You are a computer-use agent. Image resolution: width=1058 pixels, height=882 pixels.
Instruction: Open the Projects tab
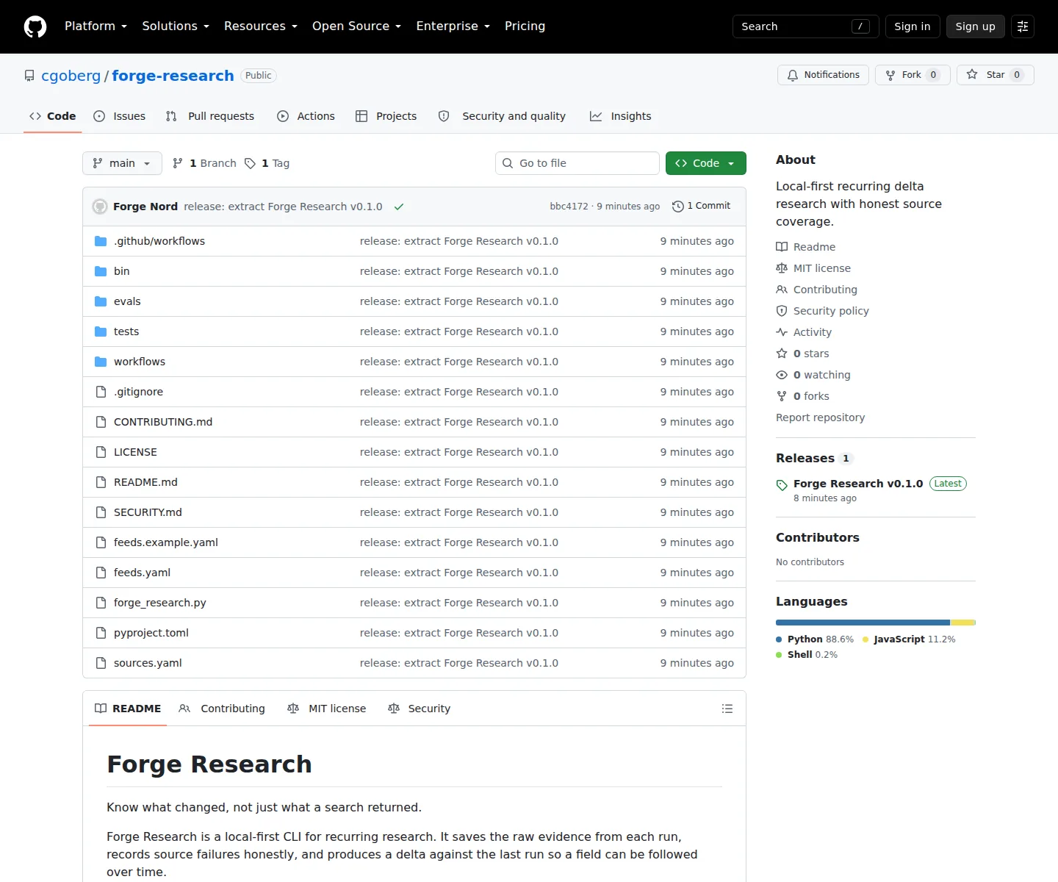[x=386, y=116]
